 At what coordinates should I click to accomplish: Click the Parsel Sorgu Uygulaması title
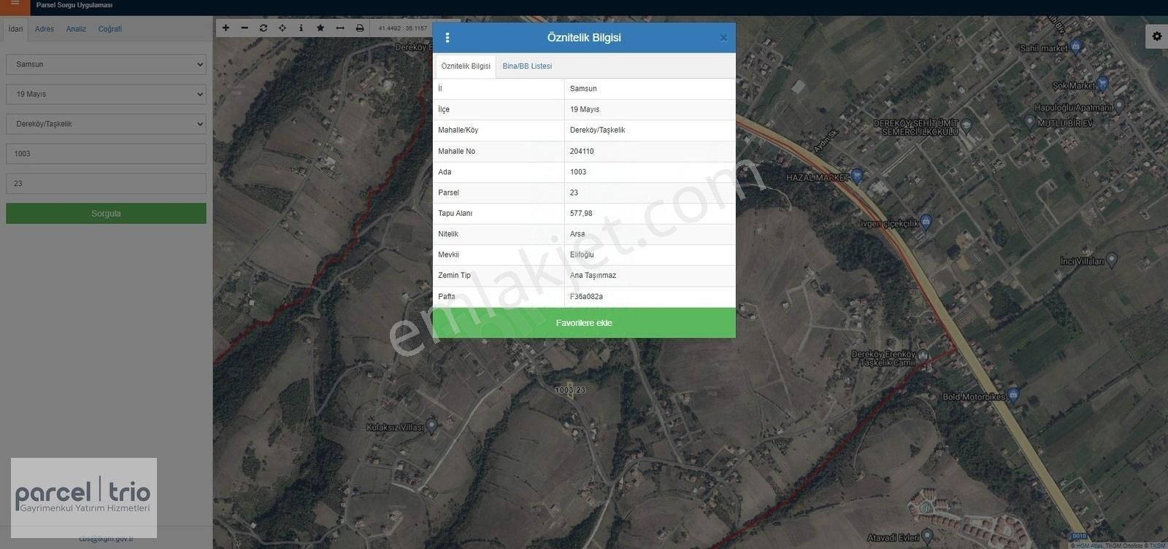pos(74,5)
